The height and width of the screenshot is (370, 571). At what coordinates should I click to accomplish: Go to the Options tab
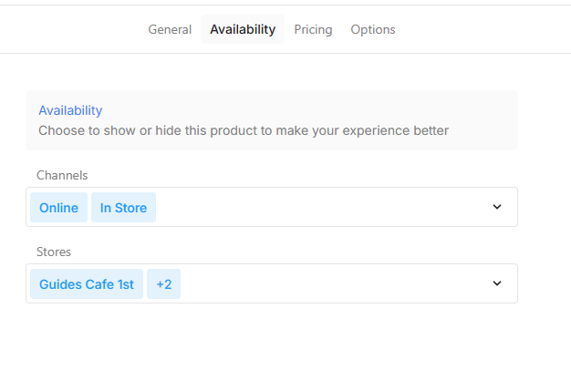tap(372, 29)
